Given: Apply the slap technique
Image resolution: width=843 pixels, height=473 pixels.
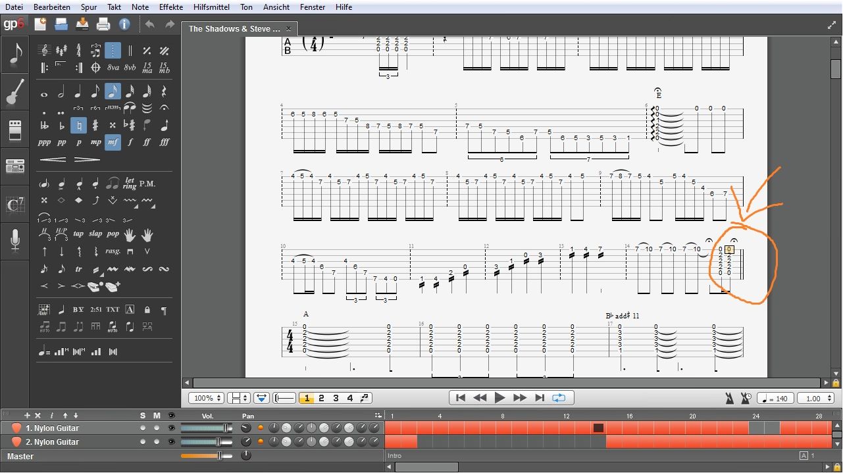Looking at the screenshot, I should coord(95,234).
